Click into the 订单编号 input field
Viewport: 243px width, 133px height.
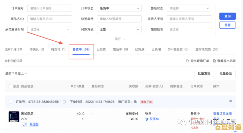[50, 8]
